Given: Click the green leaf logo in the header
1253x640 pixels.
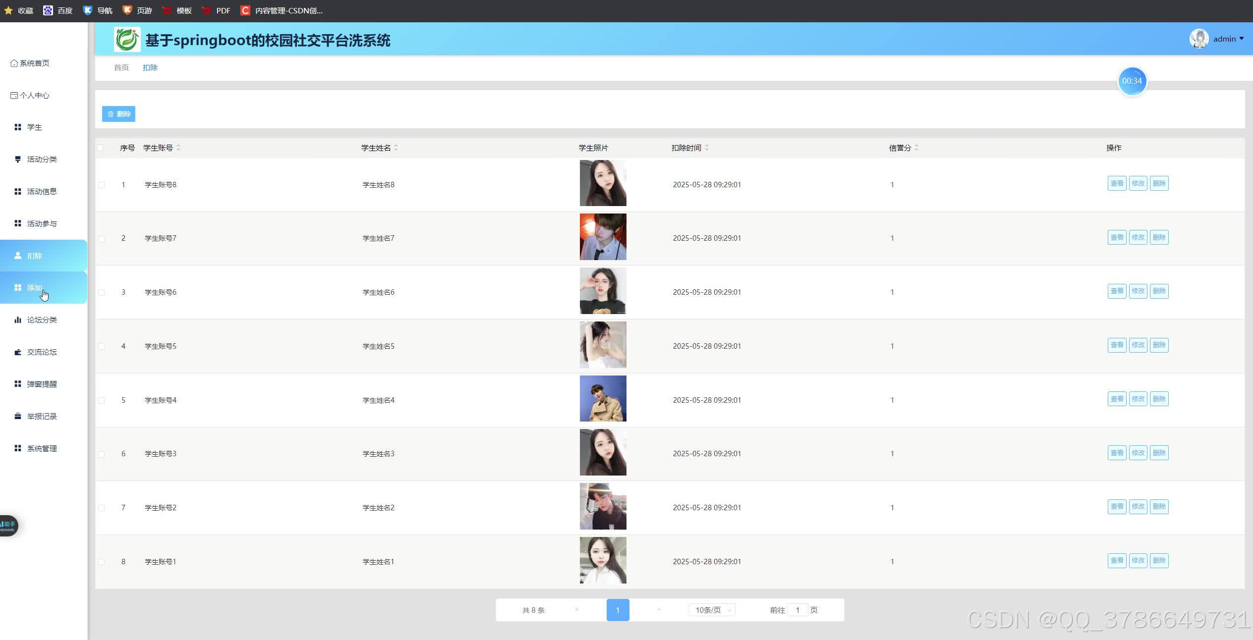Looking at the screenshot, I should (127, 40).
